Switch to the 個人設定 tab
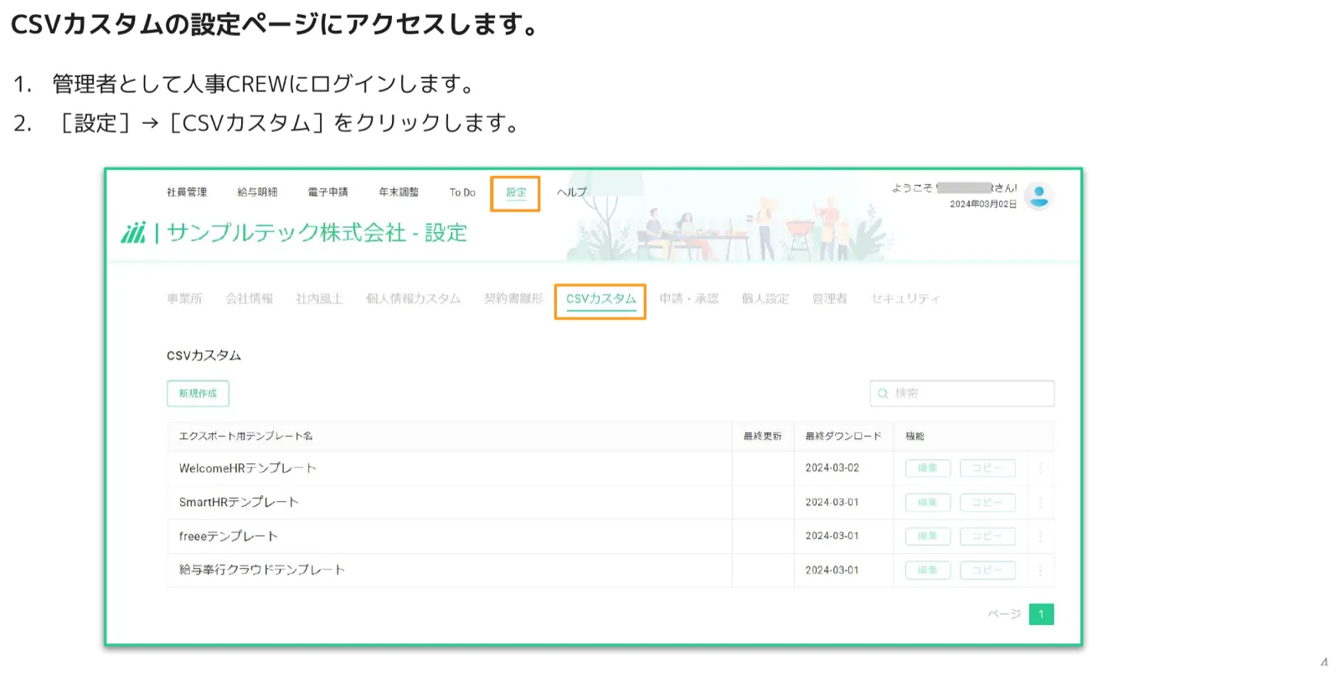1340x677 pixels. tap(765, 298)
